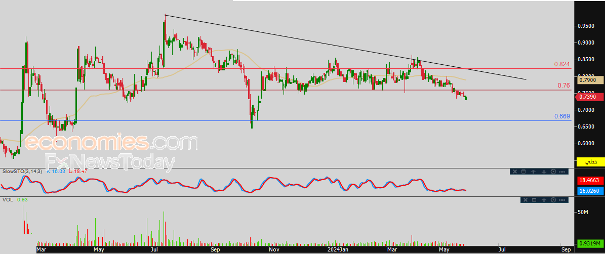Move the SlowSTO panel up
The width and height of the screenshot is (605, 254).
coord(534,172)
